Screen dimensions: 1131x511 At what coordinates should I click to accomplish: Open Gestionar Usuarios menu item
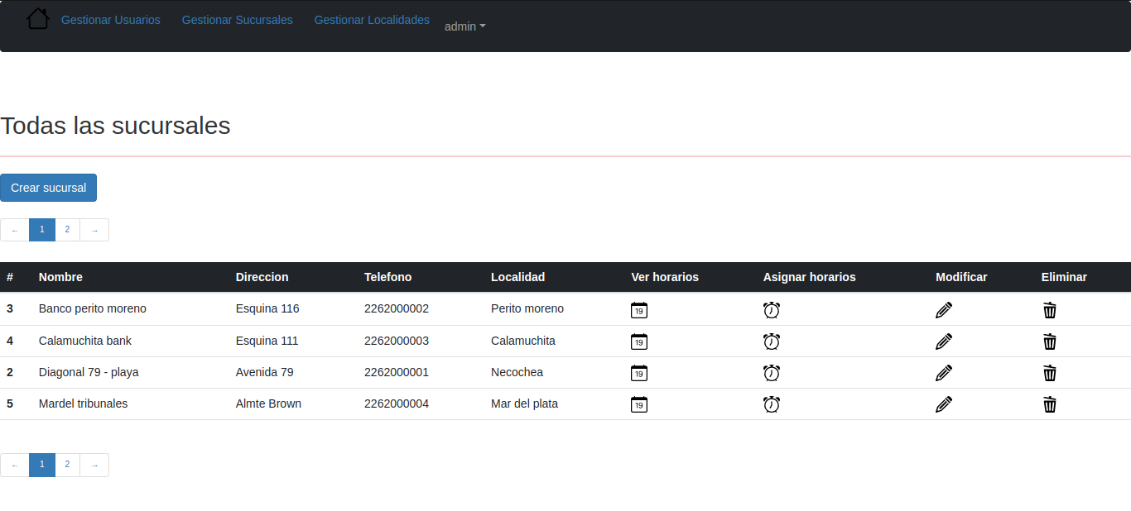111,20
